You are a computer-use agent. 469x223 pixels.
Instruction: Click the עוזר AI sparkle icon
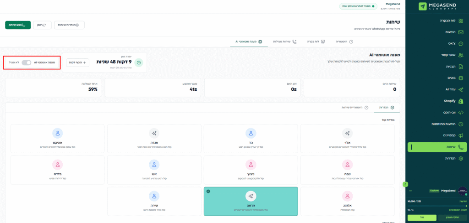tap(461, 89)
